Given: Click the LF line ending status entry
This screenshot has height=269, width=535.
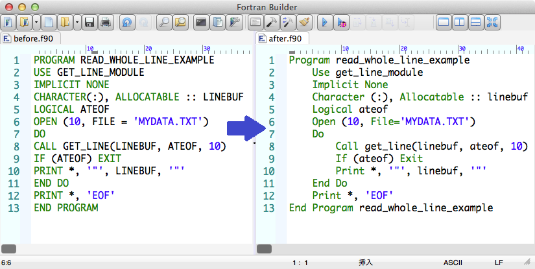Looking at the screenshot, I should click(x=499, y=263).
